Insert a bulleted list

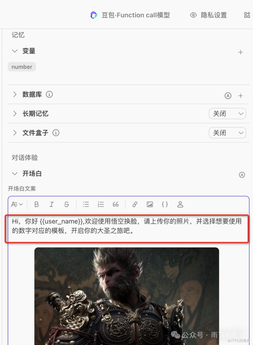tap(86, 204)
